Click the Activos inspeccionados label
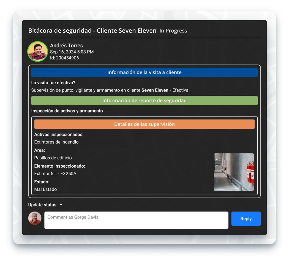 click(59, 135)
